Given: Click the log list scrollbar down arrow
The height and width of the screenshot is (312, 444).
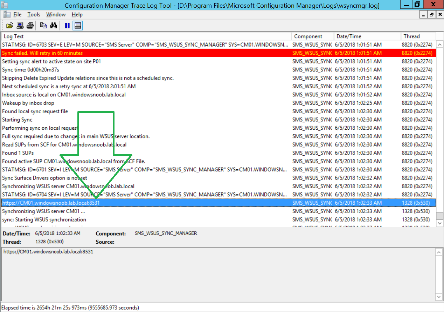Looking at the screenshot, I should pos(440,223).
